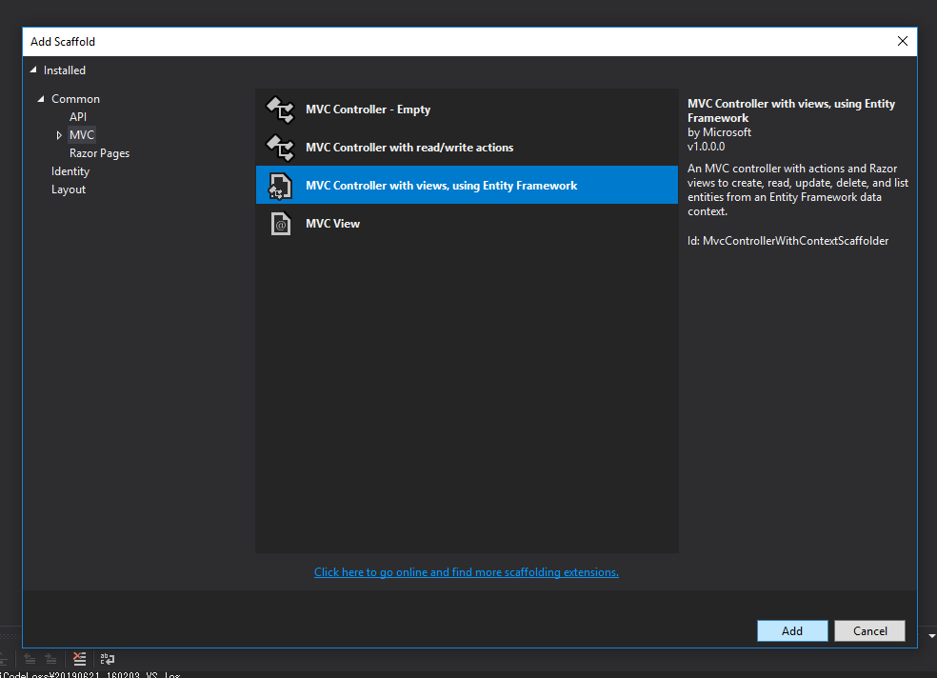The width and height of the screenshot is (937, 678).
Task: Collapse the Common category arrow
Action: pos(41,99)
